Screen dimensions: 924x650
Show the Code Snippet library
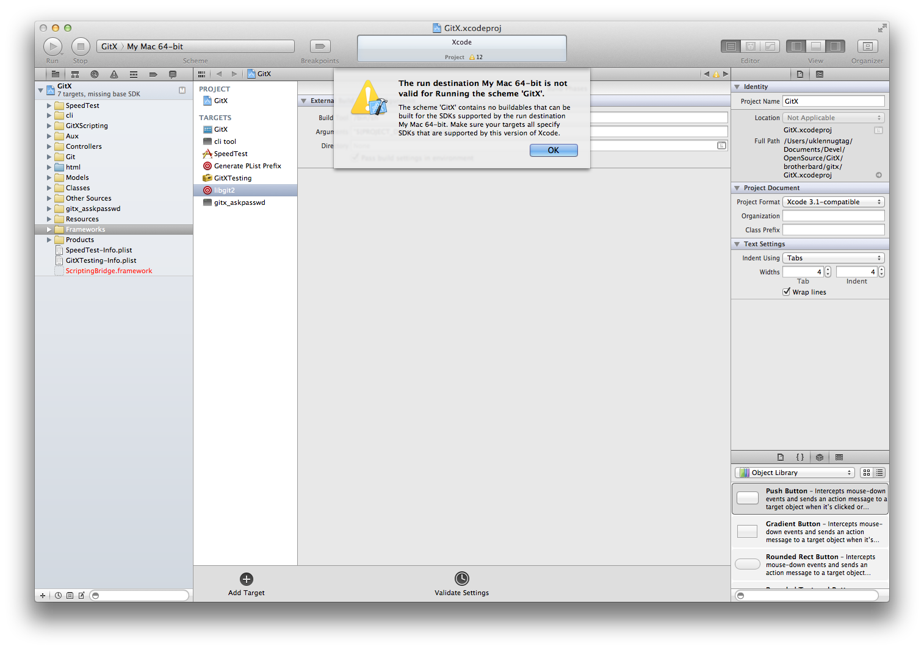tap(800, 457)
